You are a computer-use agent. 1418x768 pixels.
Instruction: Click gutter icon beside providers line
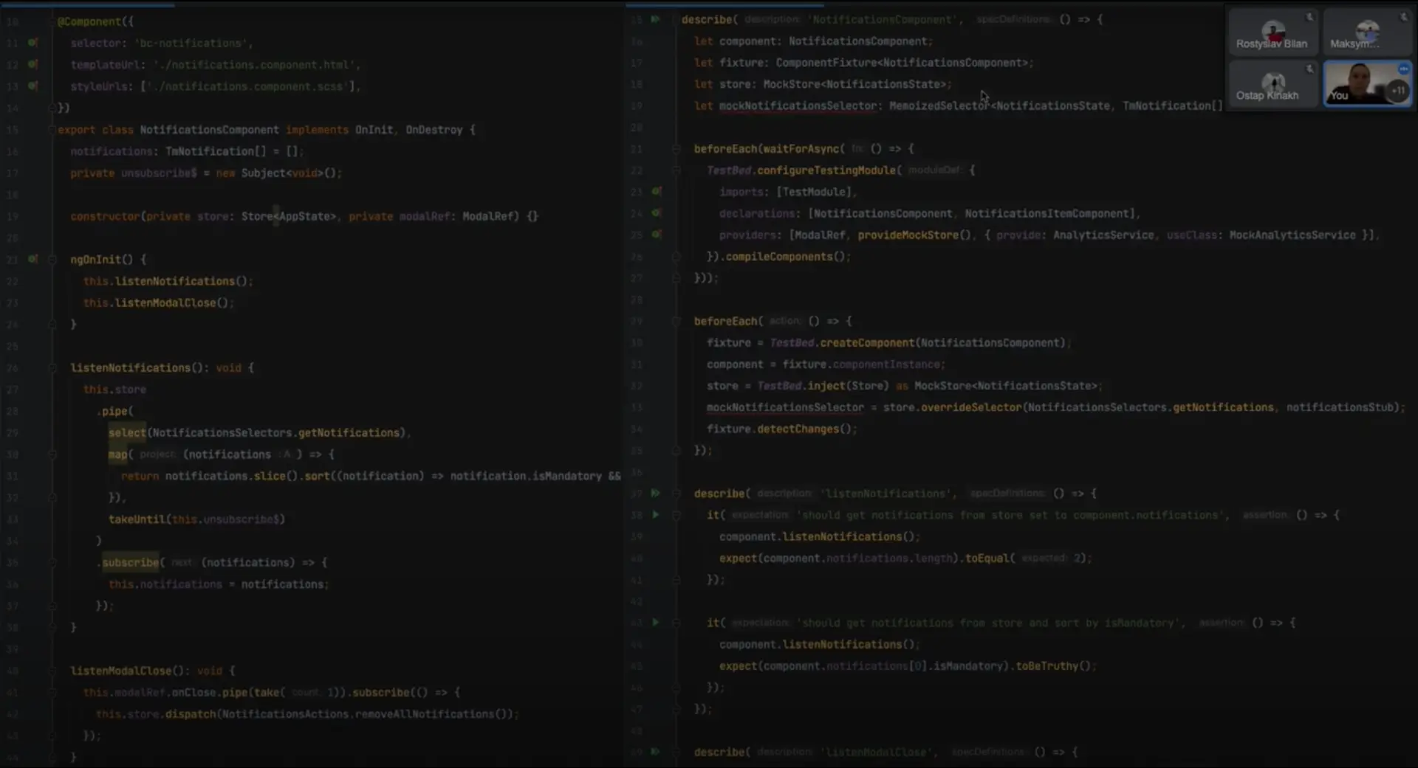click(x=657, y=235)
